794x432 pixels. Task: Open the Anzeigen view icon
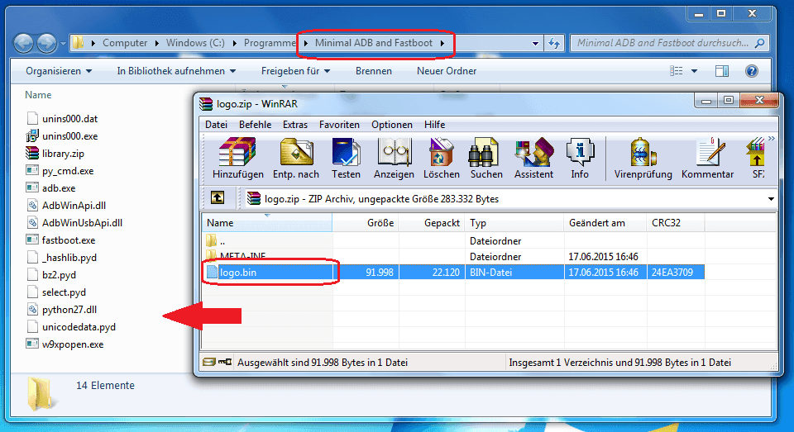[394, 159]
